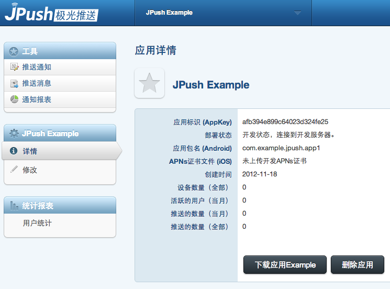Click the star app icon thumbnail
The height and width of the screenshot is (289, 390).
click(150, 83)
